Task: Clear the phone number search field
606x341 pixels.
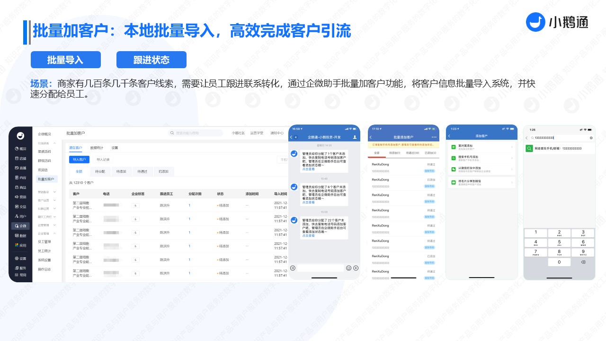Action: pyautogui.click(x=591, y=138)
